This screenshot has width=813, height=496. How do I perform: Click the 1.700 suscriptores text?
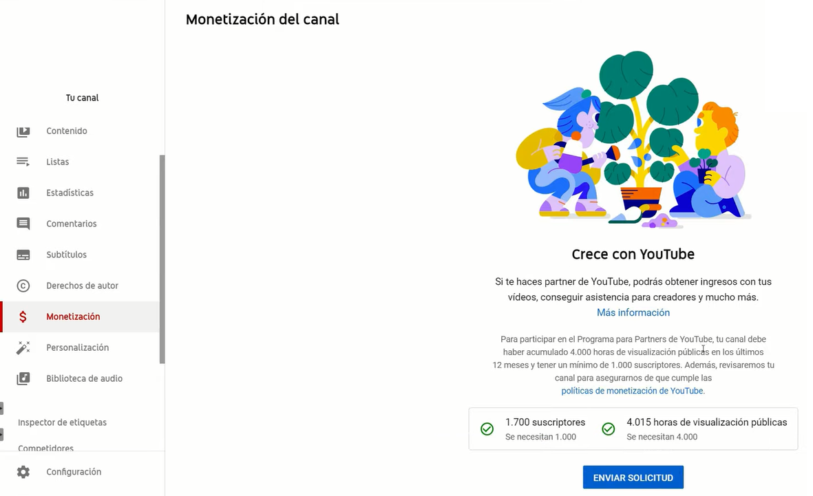(x=545, y=422)
